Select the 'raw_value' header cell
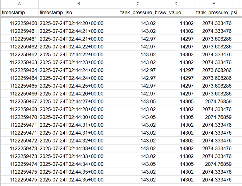This screenshot has height=186, width=242. 176,12
